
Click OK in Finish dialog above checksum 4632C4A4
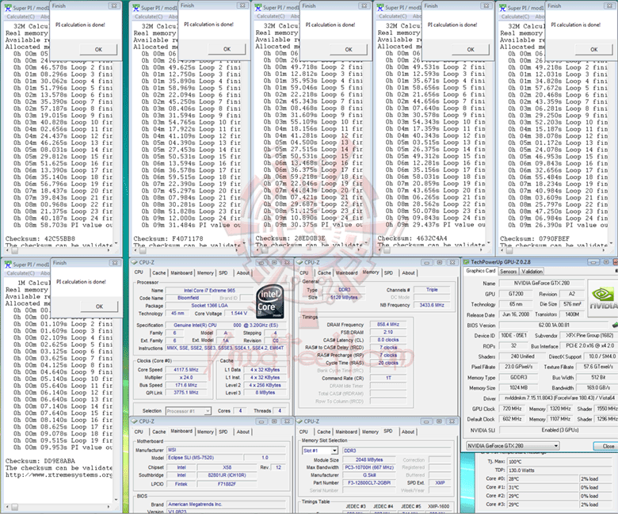[x=471, y=50]
